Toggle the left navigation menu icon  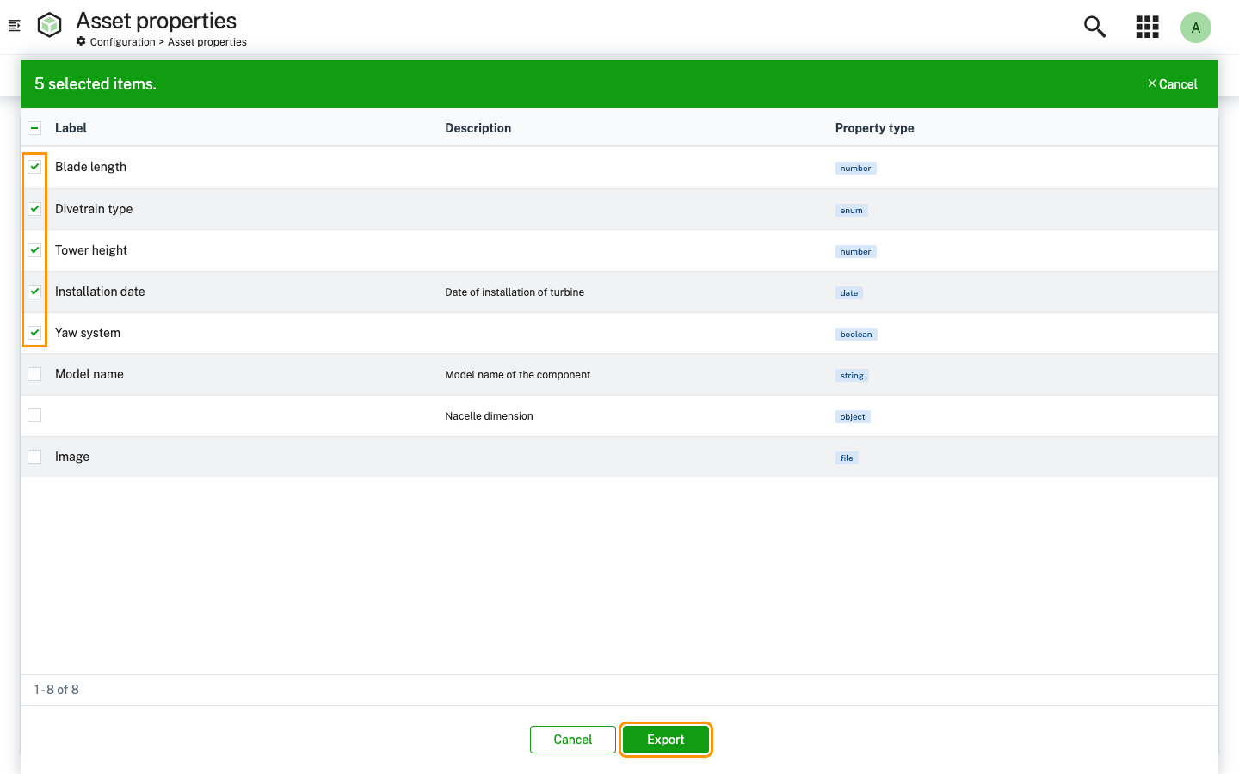coord(14,26)
